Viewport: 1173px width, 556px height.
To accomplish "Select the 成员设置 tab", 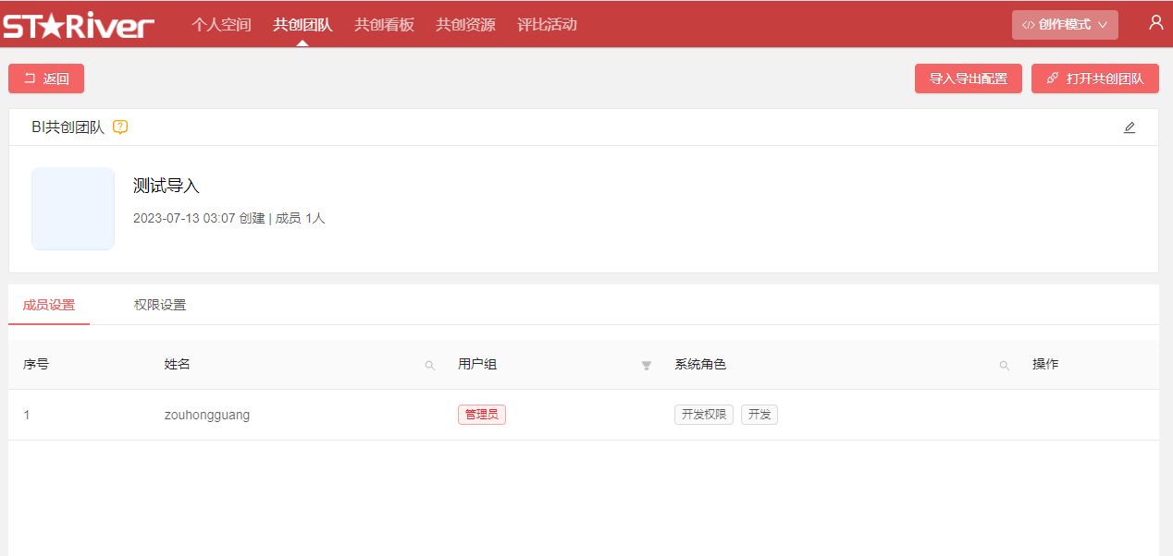I will click(x=49, y=305).
